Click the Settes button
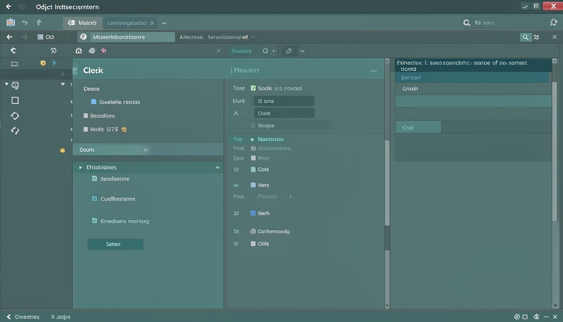 (115, 244)
